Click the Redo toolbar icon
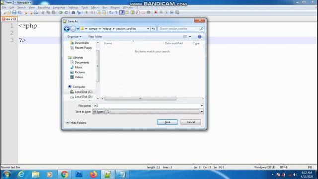Viewport: 318px width, 179px height. pyautogui.click(x=66, y=12)
